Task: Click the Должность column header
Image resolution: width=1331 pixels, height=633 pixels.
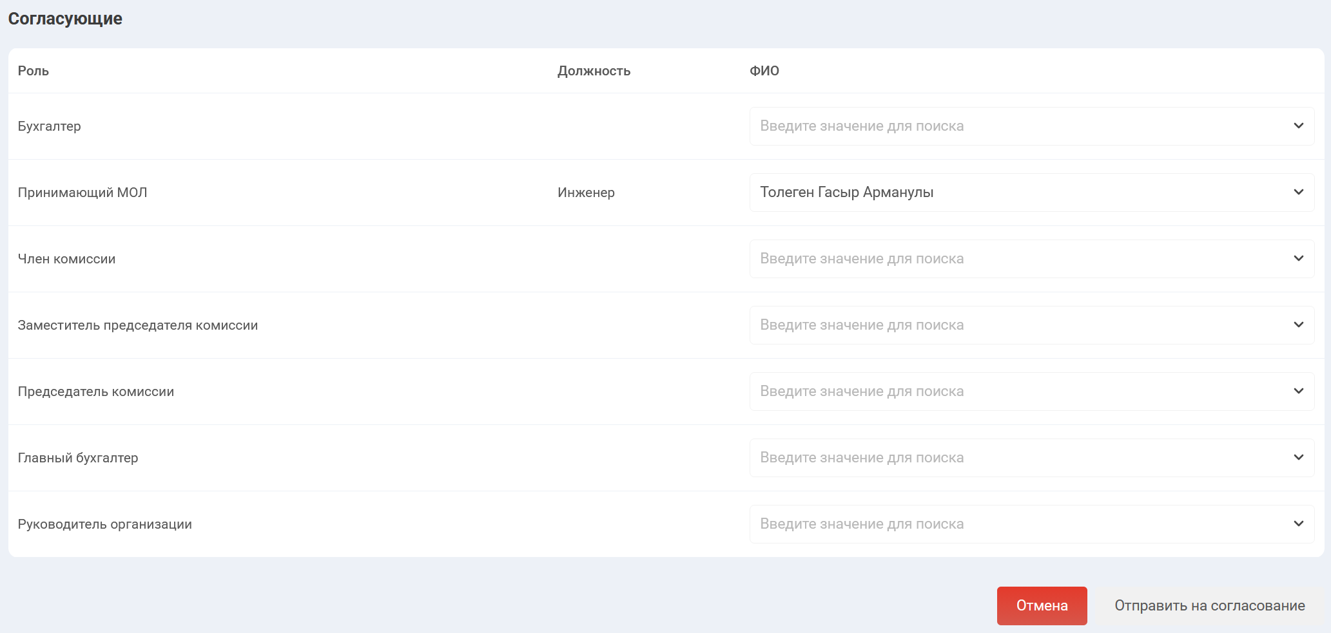Action: pos(594,71)
